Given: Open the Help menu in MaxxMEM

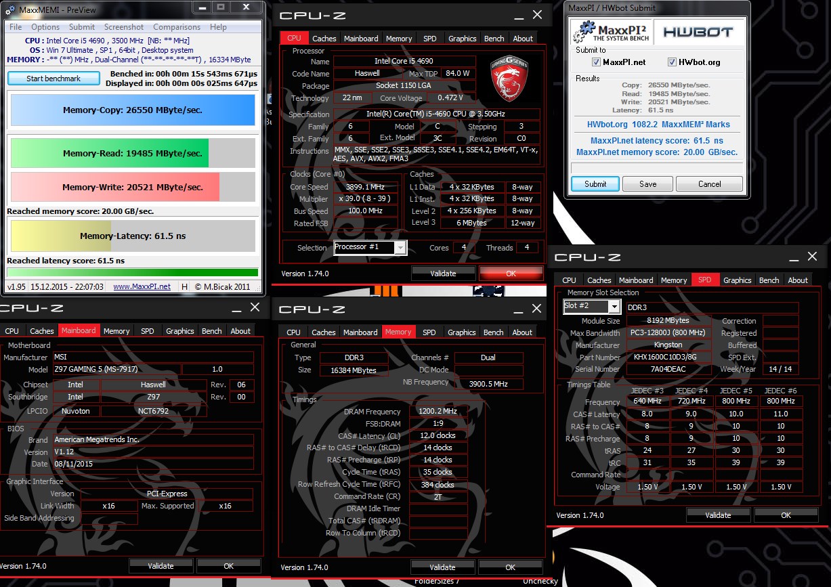Looking at the screenshot, I should coord(218,27).
